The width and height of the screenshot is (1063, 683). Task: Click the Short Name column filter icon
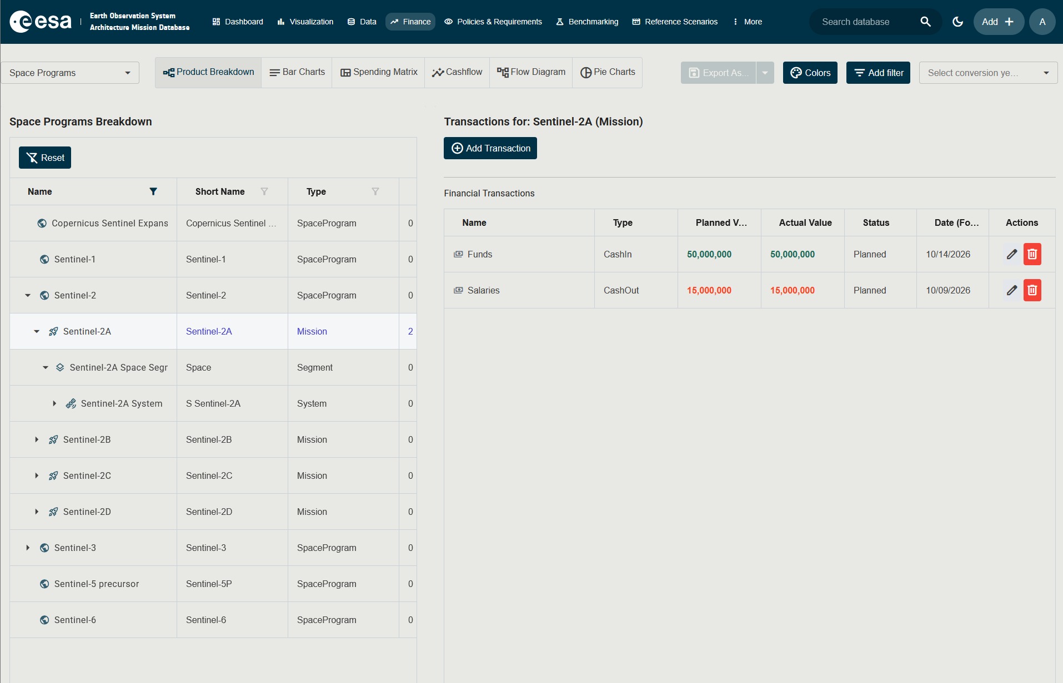pyautogui.click(x=264, y=191)
